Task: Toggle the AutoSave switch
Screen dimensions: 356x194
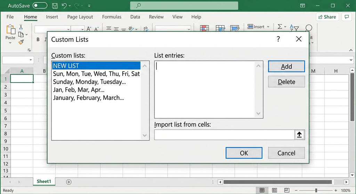Action: coord(40,6)
